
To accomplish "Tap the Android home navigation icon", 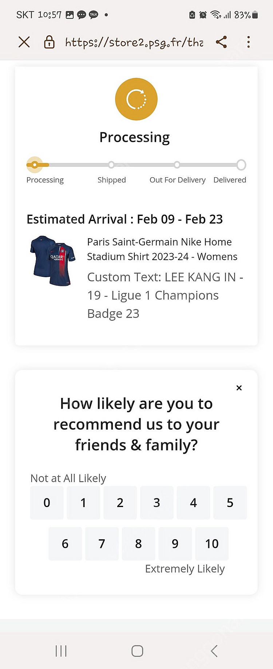I will (x=137, y=651).
